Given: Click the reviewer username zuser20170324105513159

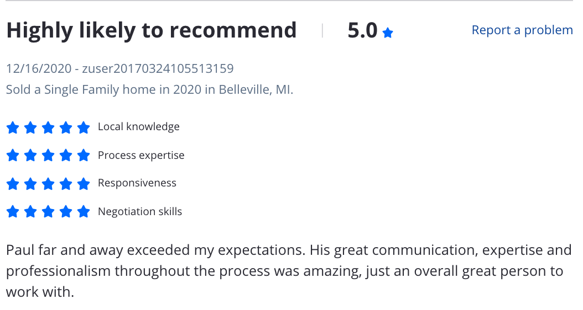Looking at the screenshot, I should [x=158, y=68].
